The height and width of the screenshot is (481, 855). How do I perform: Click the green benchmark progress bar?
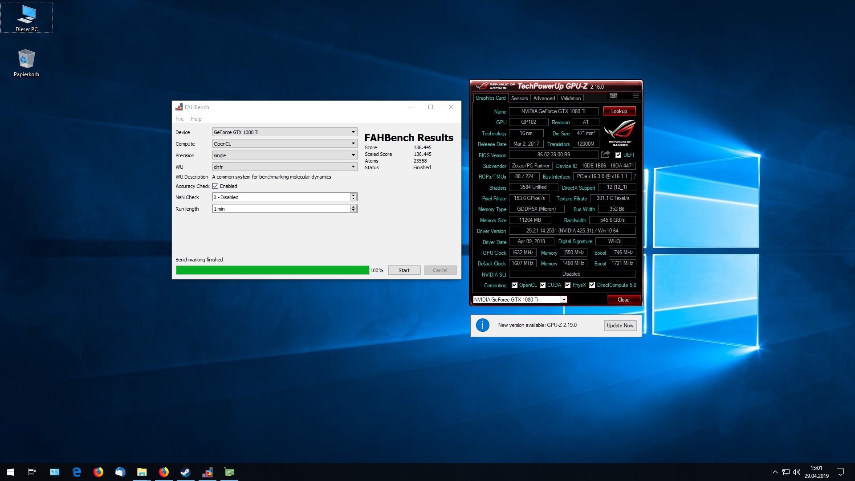272,270
